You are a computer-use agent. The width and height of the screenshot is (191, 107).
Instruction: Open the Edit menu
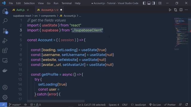(x=19, y=3)
